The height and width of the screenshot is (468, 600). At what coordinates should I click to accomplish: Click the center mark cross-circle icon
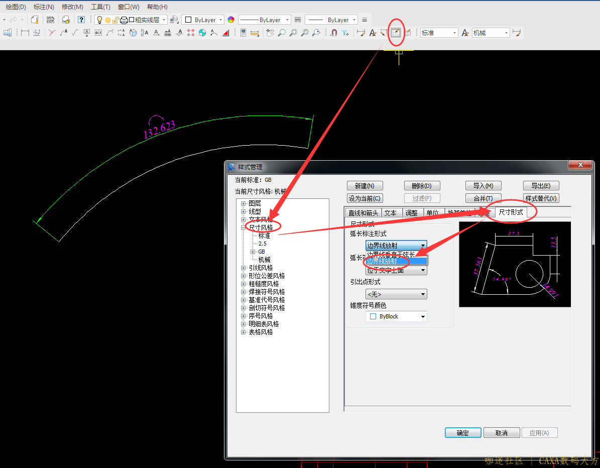click(202, 33)
